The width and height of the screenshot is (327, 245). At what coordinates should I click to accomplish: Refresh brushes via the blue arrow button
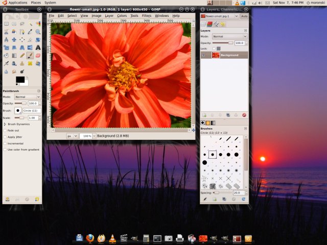(243, 199)
